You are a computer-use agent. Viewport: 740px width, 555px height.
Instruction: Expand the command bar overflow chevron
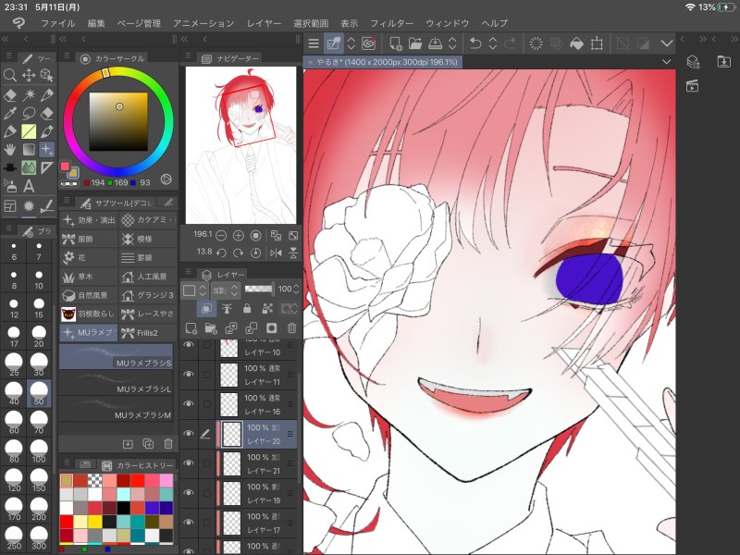click(667, 43)
